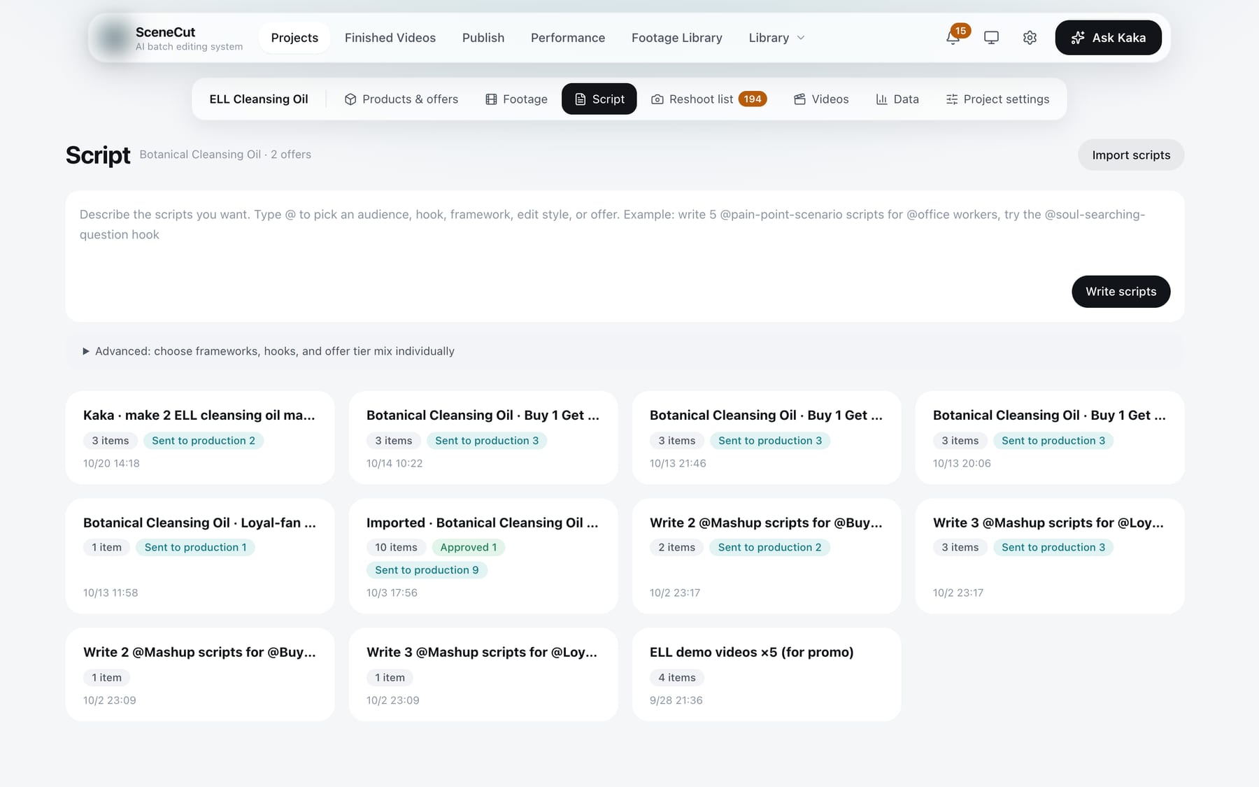Click the Sent to production 9 tag
Screen dimensions: 1259x787
point(427,570)
